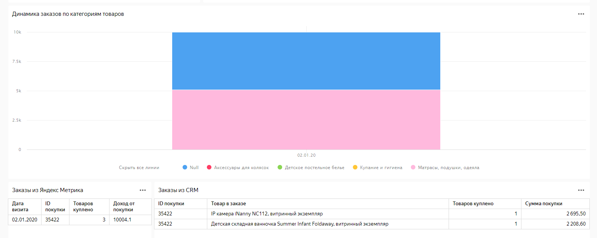Click the 2 208,60 amount cell

click(x=555, y=224)
